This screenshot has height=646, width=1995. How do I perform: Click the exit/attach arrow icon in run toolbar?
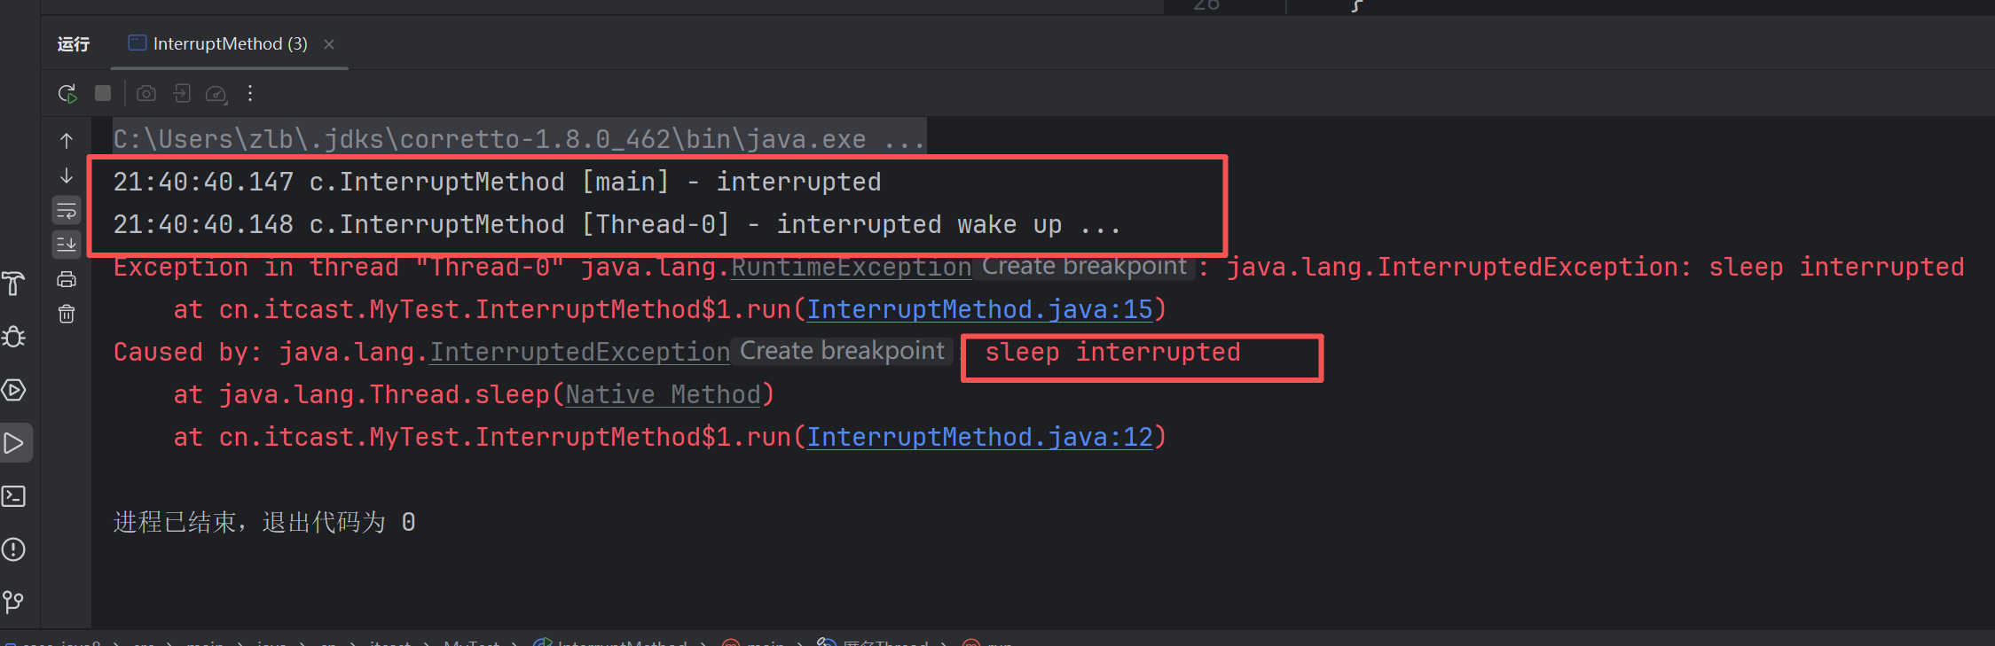[182, 93]
